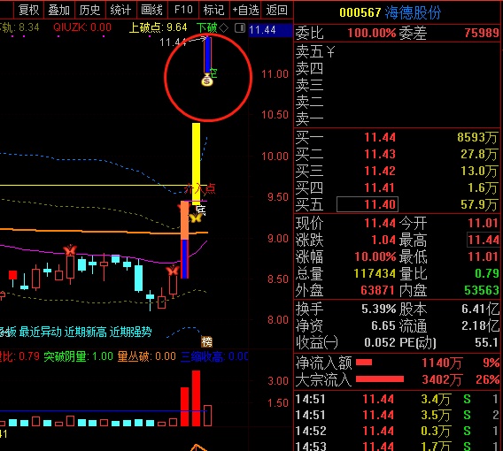Click the 最高 11.44 value box

click(484, 240)
